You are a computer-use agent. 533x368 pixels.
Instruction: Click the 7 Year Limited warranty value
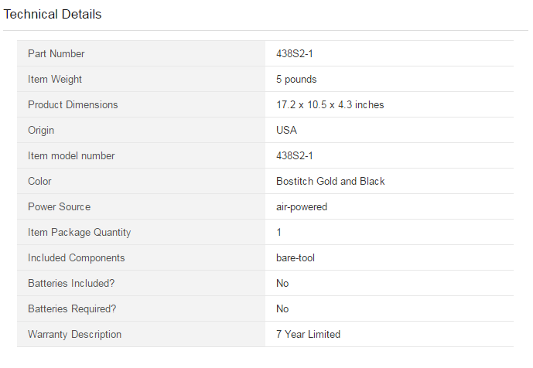tap(308, 334)
